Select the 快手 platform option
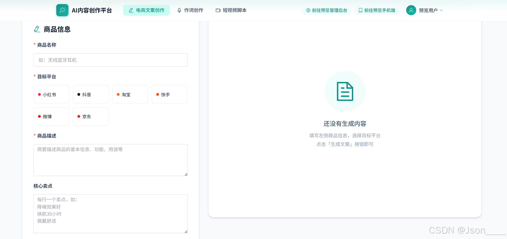Viewport: 507px width, 239px height. tap(170, 94)
